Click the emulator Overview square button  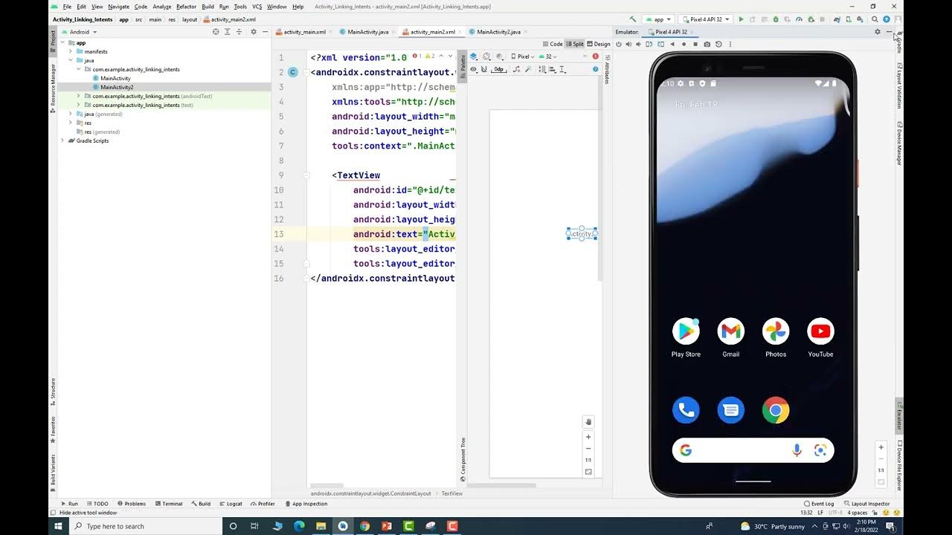(695, 45)
